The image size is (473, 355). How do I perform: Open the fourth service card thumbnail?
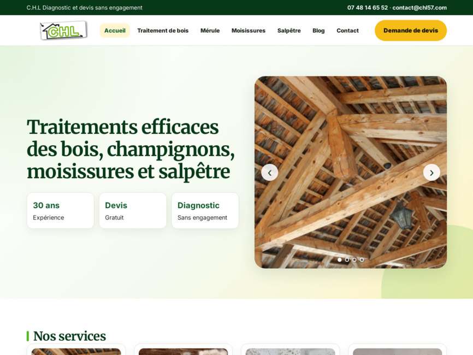397,352
